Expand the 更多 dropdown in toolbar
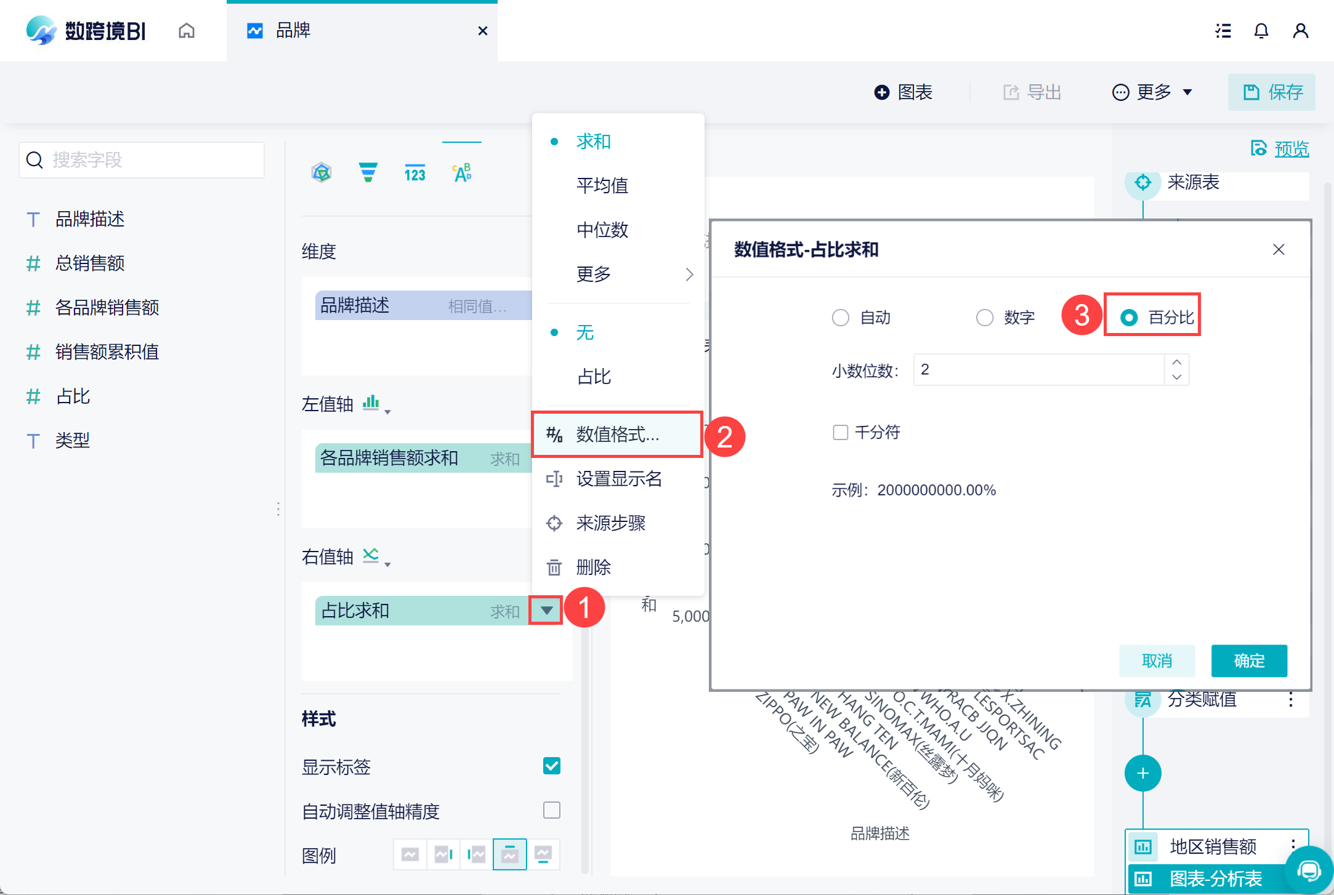This screenshot has height=895, width=1334. [1152, 92]
